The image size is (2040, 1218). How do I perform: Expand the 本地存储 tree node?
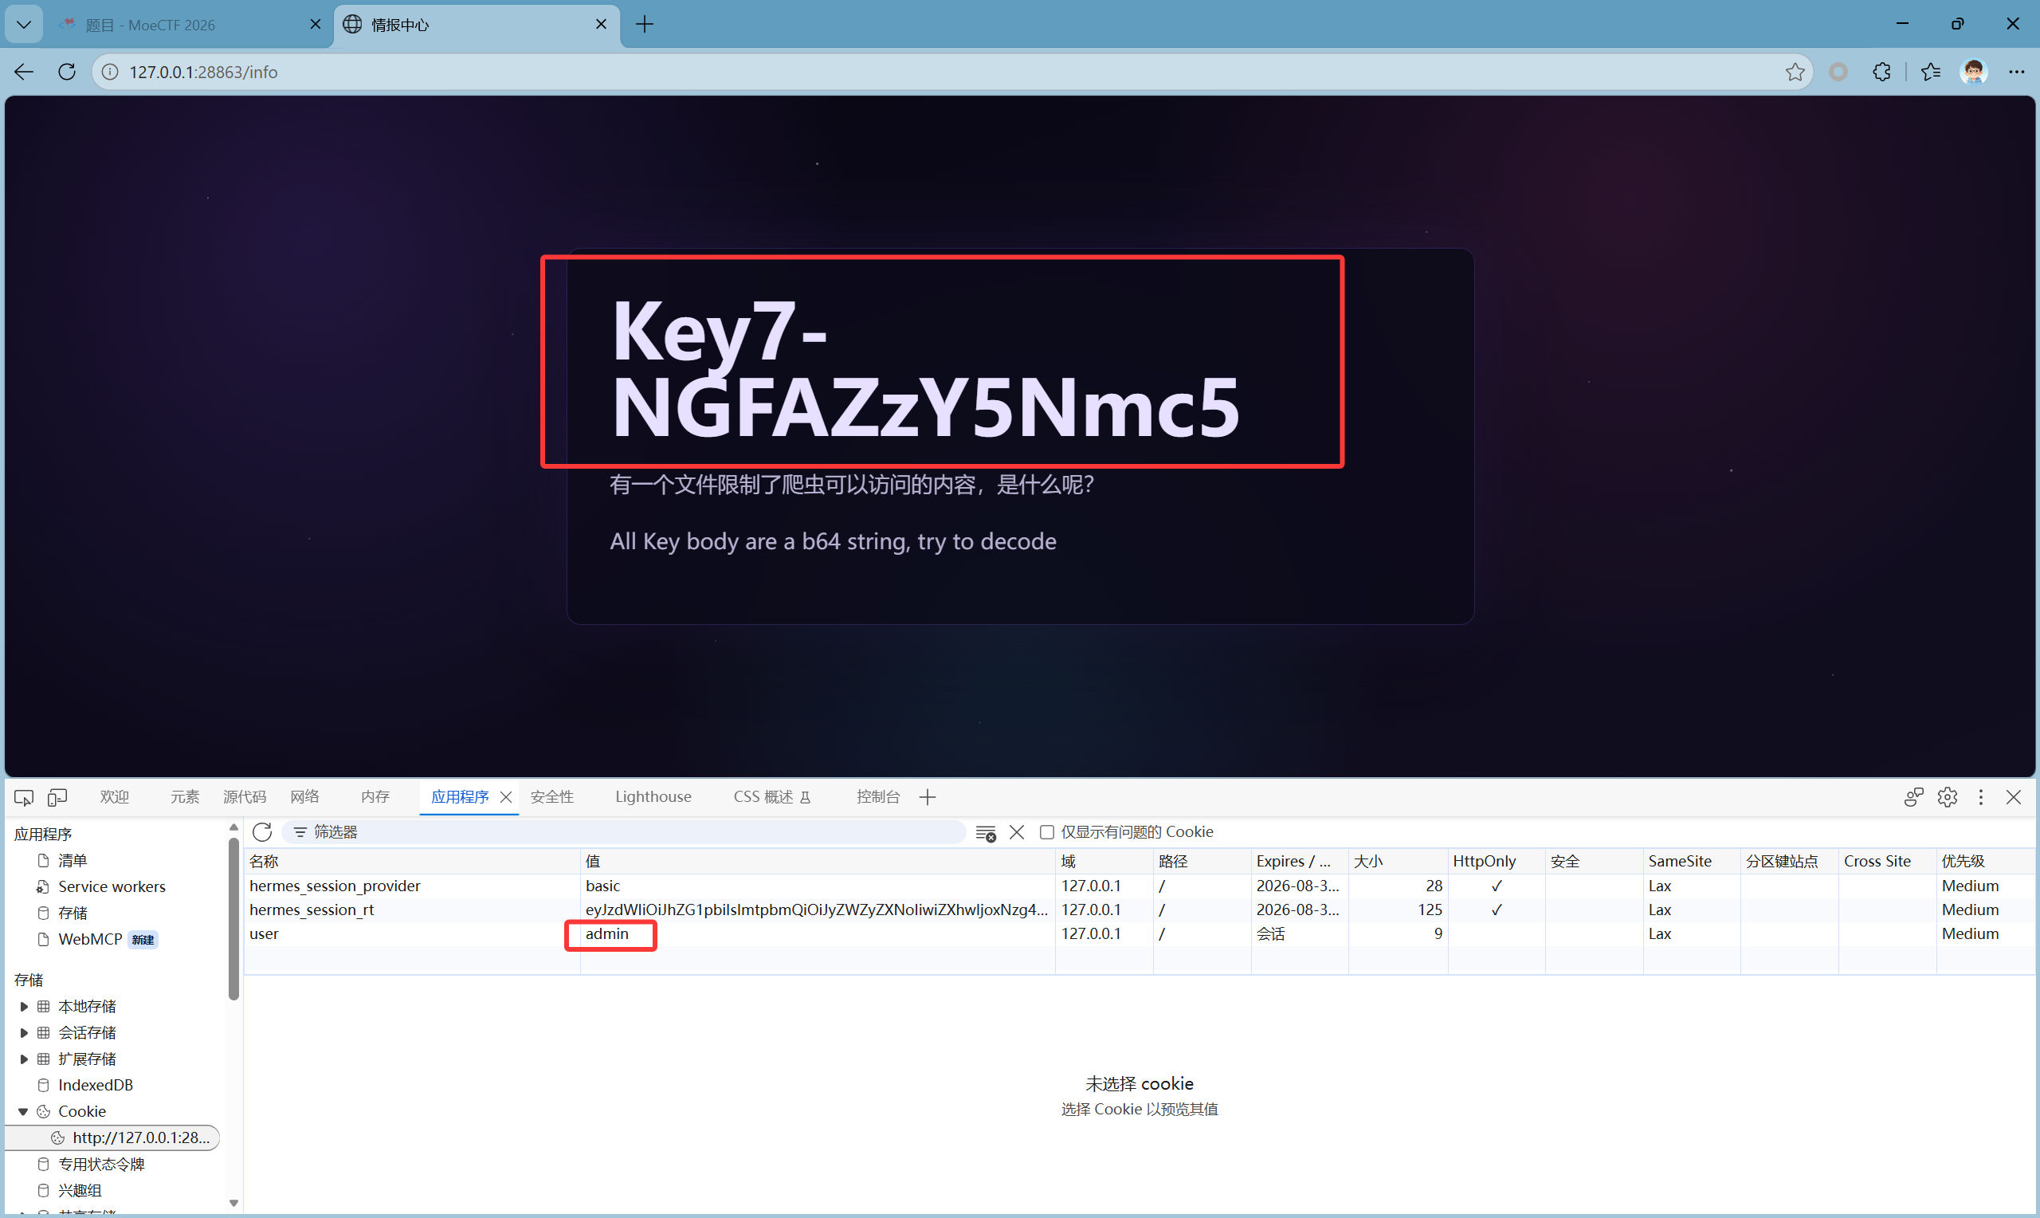click(24, 1007)
